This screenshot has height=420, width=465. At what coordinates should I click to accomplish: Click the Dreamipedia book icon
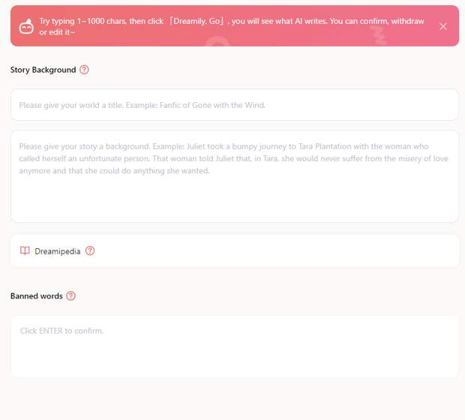pos(25,251)
